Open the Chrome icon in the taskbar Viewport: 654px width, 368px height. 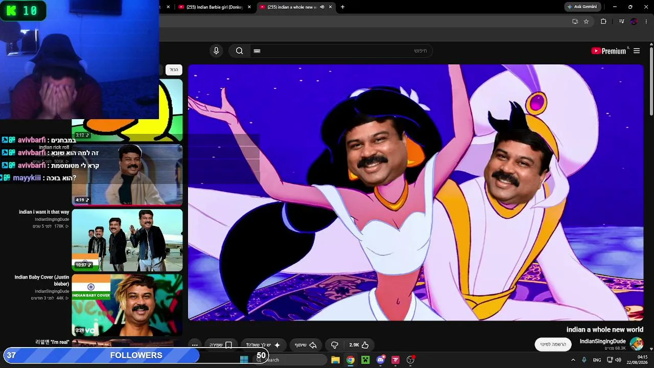[x=351, y=360]
